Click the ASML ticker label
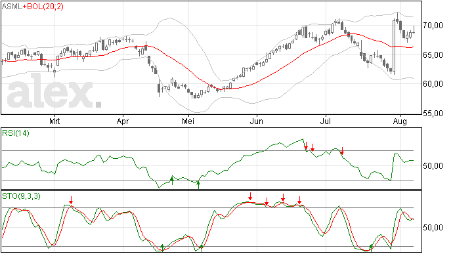This screenshot has width=453, height=254. click(x=12, y=7)
